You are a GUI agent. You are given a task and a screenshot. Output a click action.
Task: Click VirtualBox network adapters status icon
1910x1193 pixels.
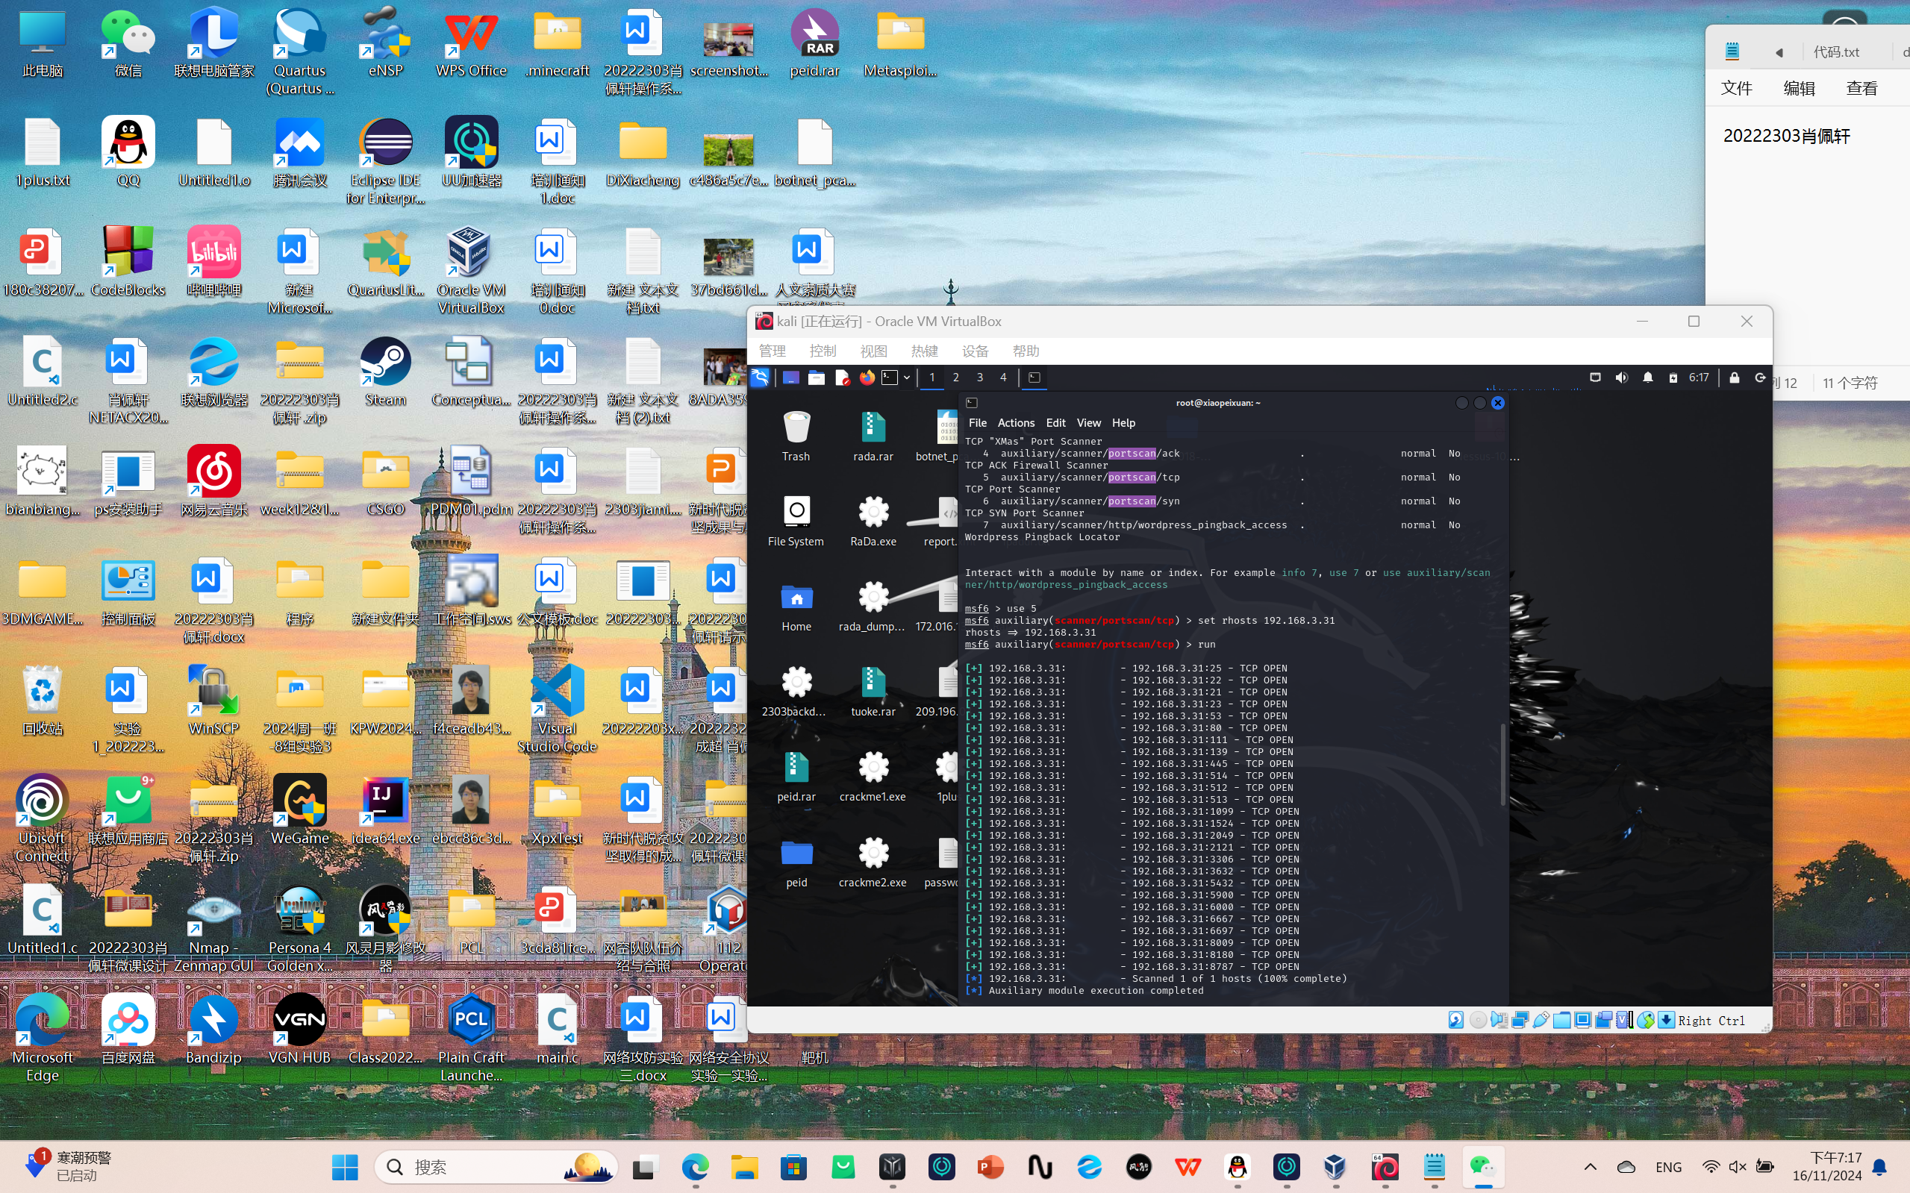tap(1520, 1020)
